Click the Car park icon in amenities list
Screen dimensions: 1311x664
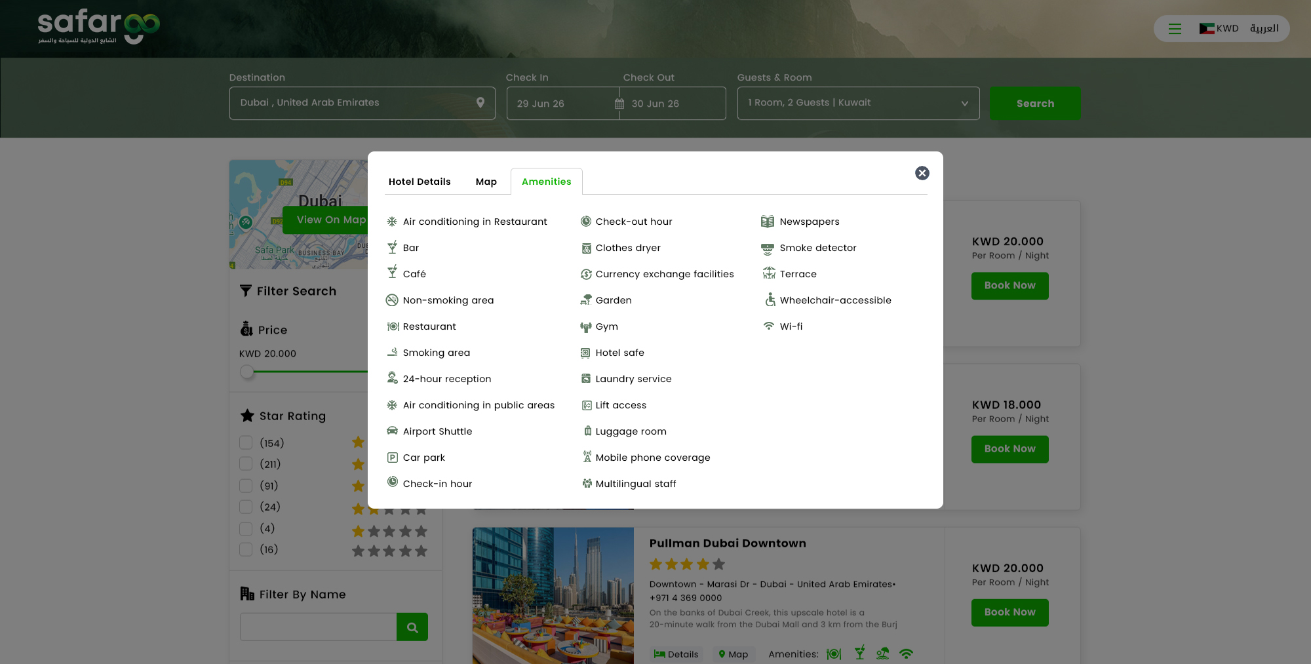pyautogui.click(x=393, y=458)
